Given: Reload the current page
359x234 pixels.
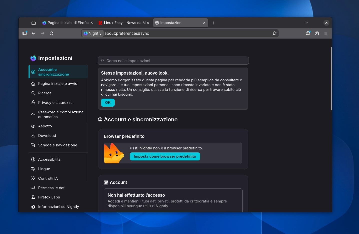Looking at the screenshot, I should coord(52,33).
